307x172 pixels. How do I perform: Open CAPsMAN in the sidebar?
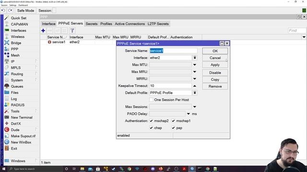click(19, 24)
